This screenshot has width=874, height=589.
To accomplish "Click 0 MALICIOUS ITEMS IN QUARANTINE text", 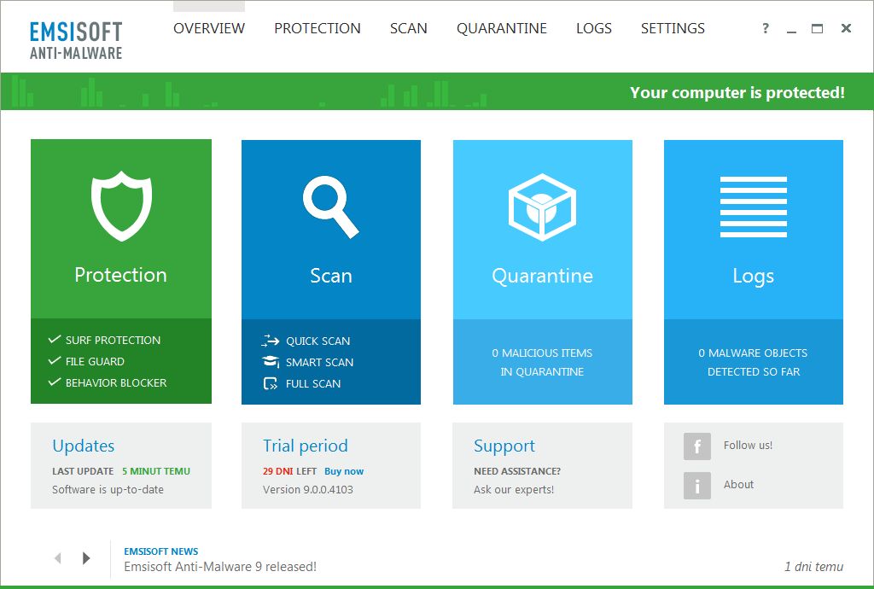I will coord(542,362).
